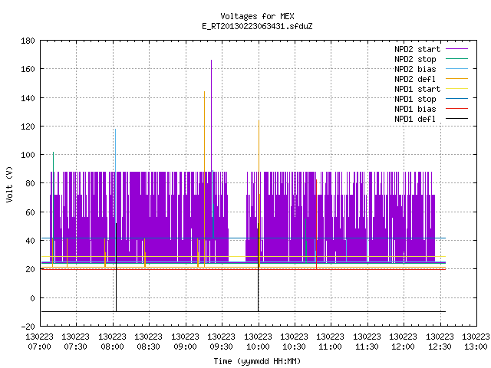Click the 'NPD2 start' legend label
This screenshot has width=491, height=368.
pos(417,49)
